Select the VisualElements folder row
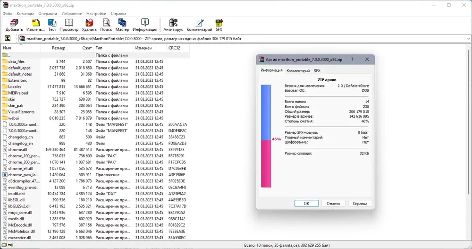Image resolution: width=472 pixels, height=249 pixels. click(x=96, y=112)
